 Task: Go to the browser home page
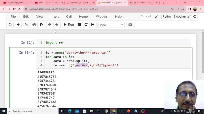click(19, 9)
